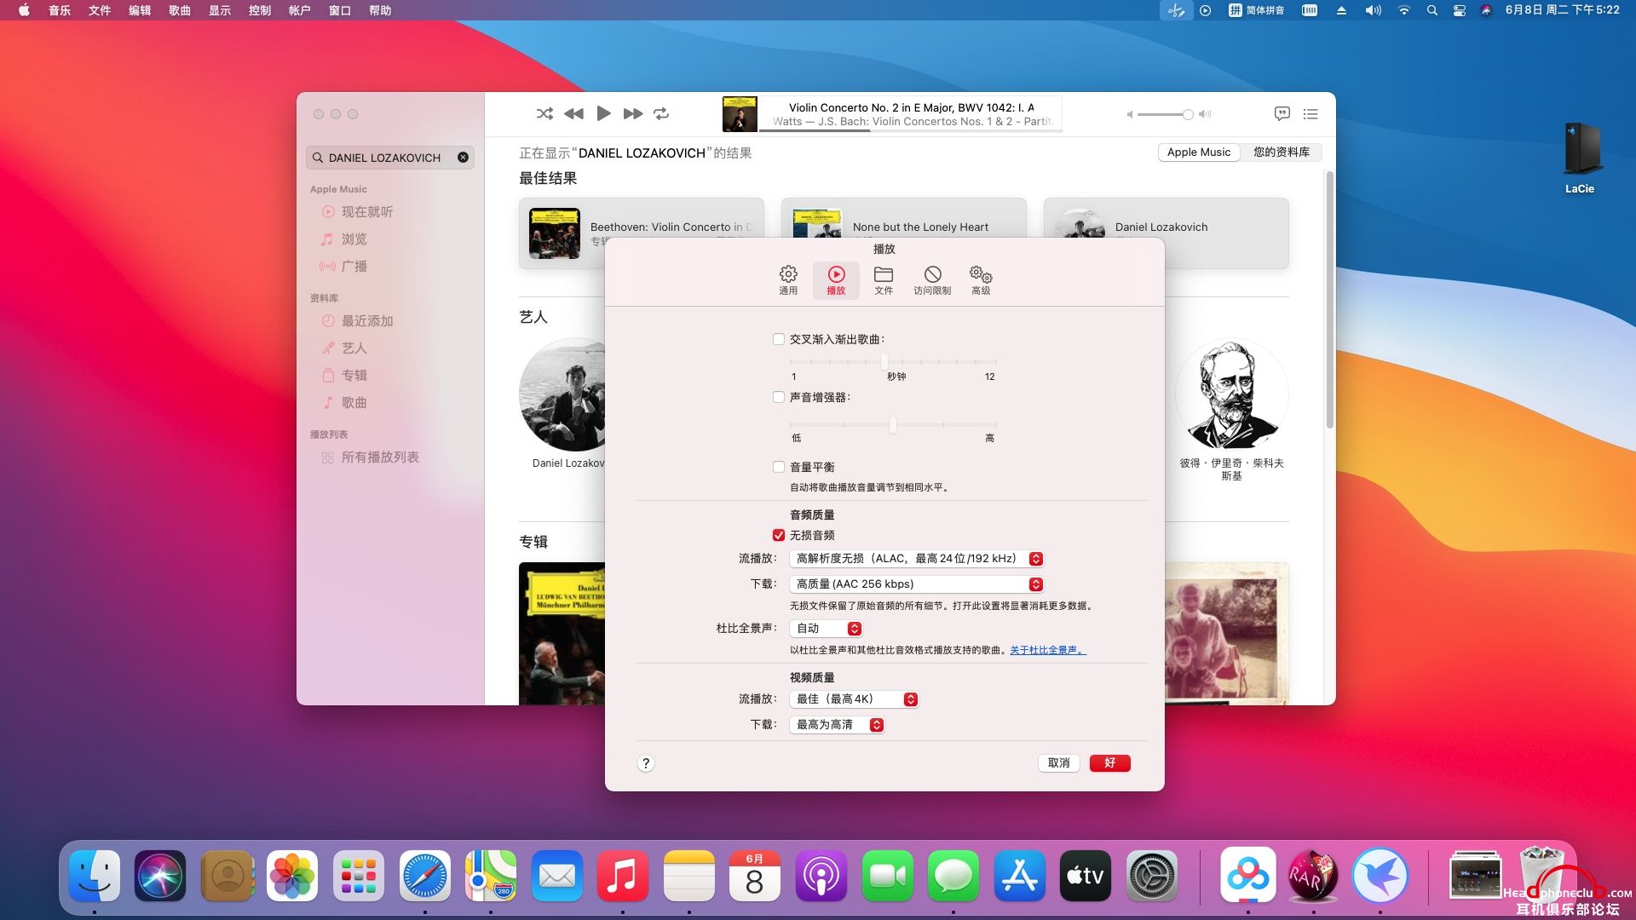
Task: Enable the 声音增强器 checkbox
Action: point(779,397)
